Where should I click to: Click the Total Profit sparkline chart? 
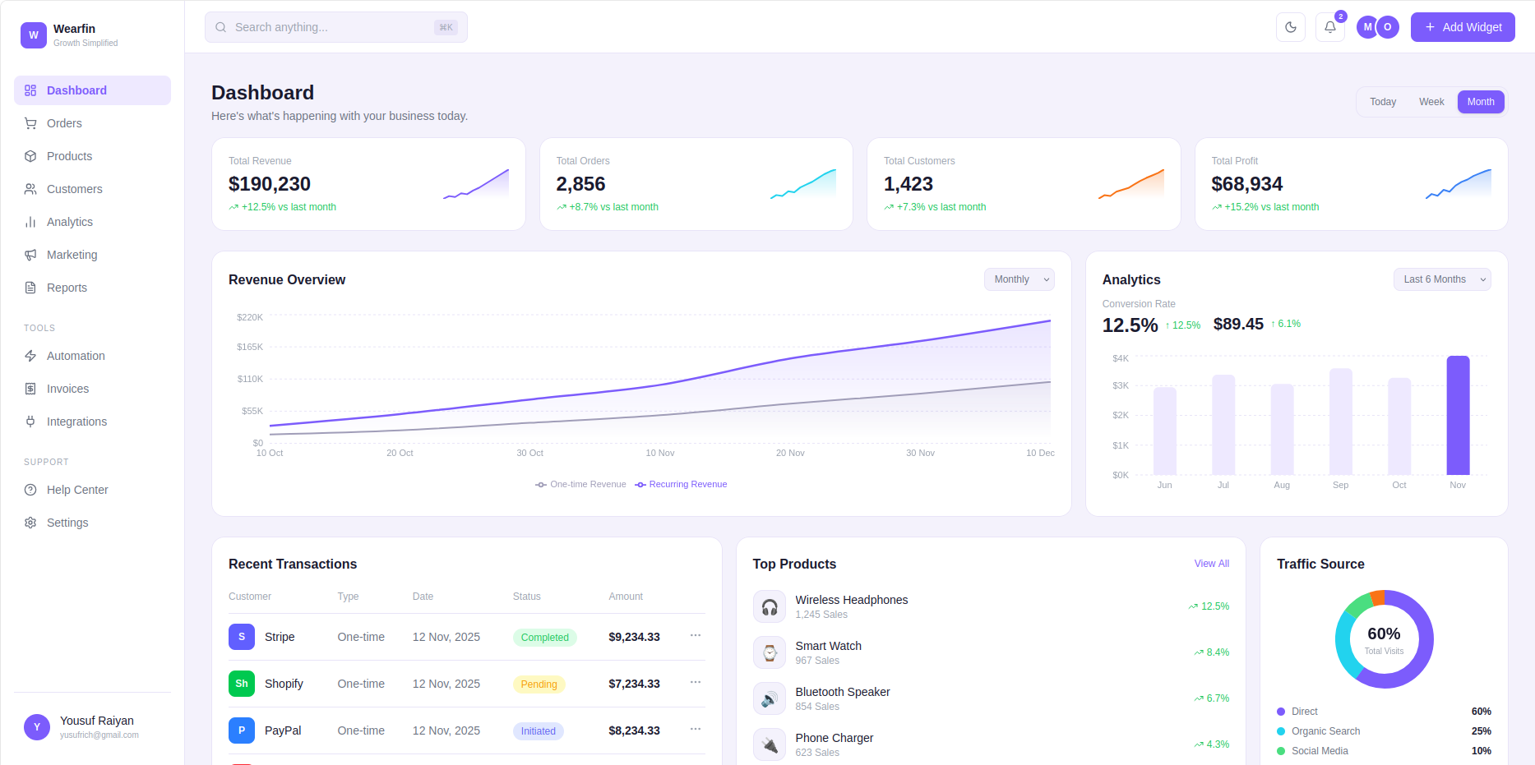pos(1459,184)
